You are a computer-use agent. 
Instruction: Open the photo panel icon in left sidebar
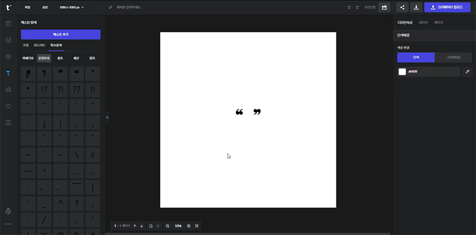point(8,40)
